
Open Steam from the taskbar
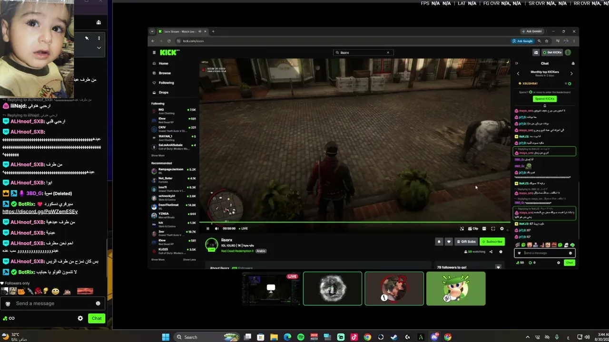(394, 337)
